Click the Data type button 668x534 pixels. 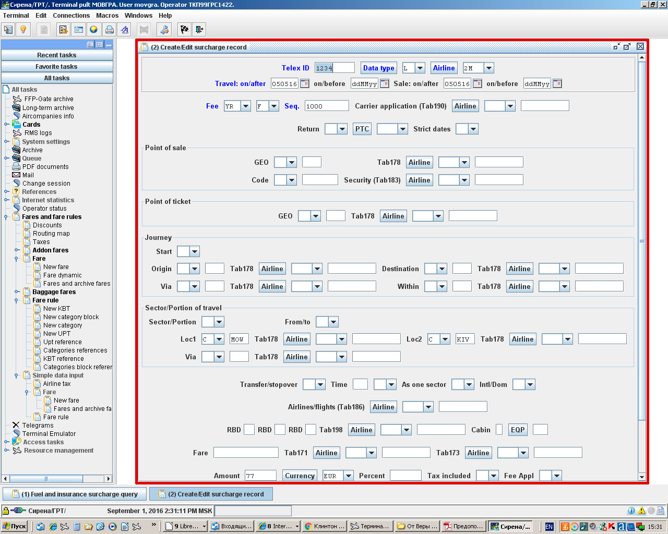(x=378, y=68)
